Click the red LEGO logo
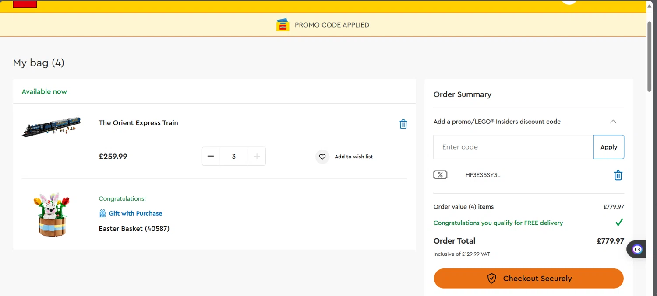657x296 pixels. [25, 4]
